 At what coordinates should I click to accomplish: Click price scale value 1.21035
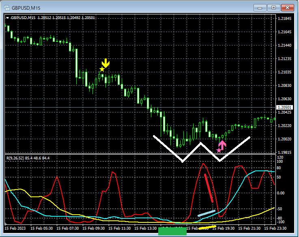coord(285,72)
